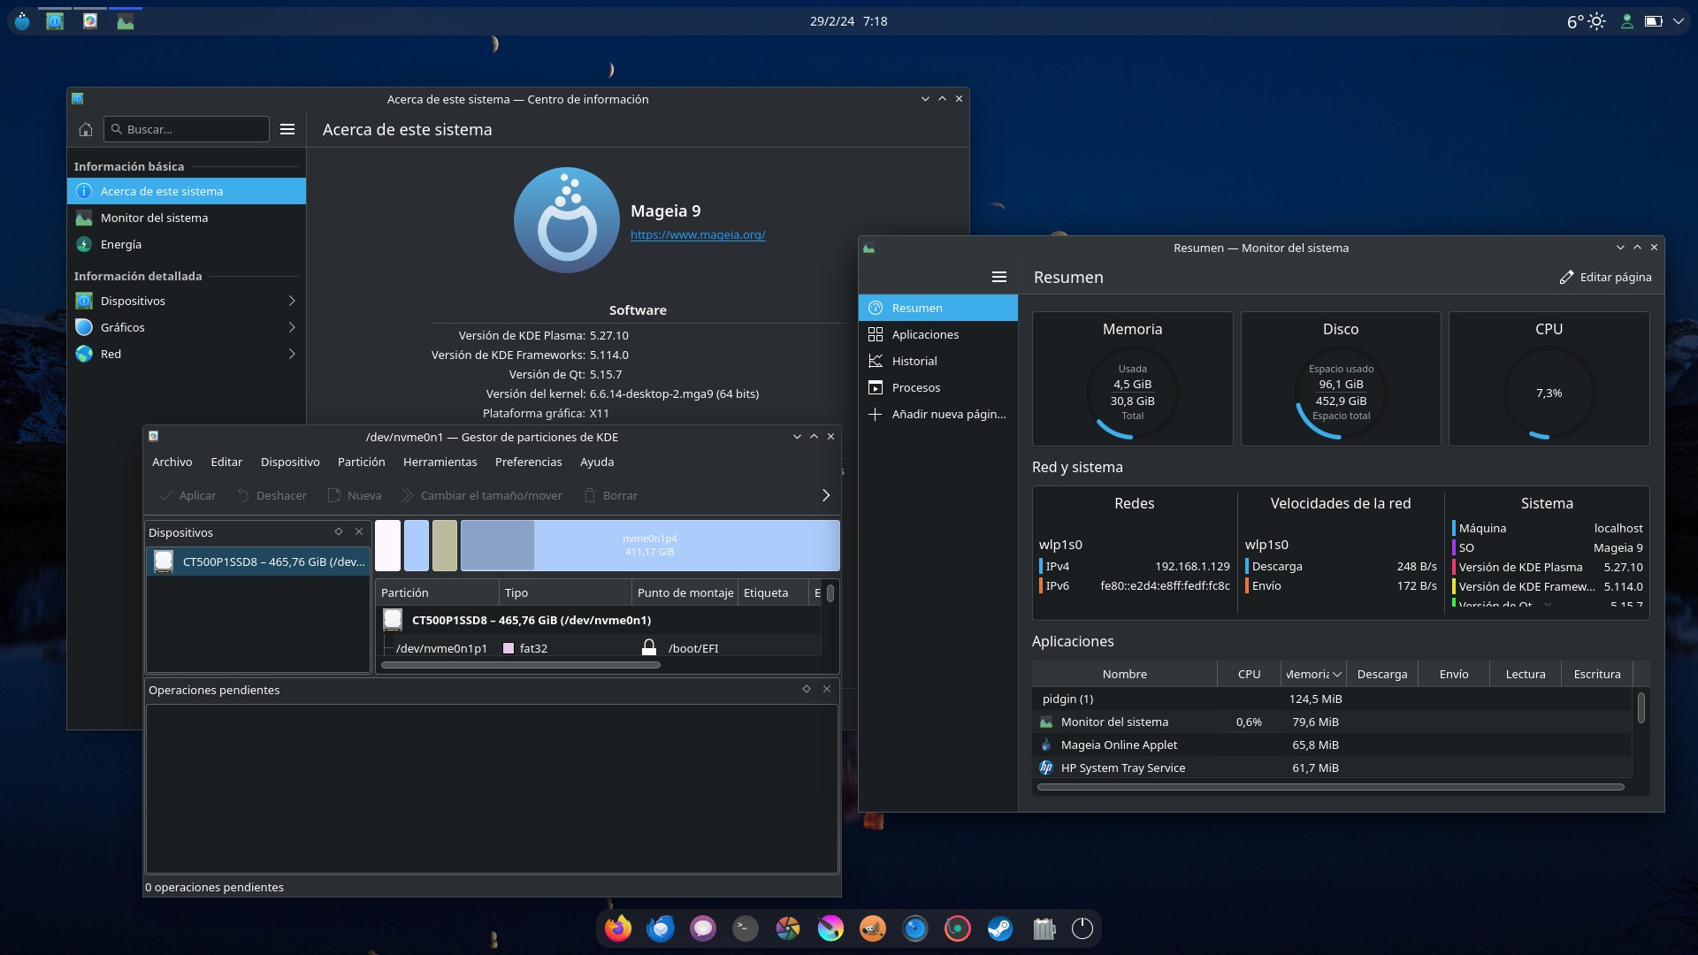Viewport: 1698px width, 955px height.
Task: Click the power button in the dock
Action: [x=1082, y=928]
